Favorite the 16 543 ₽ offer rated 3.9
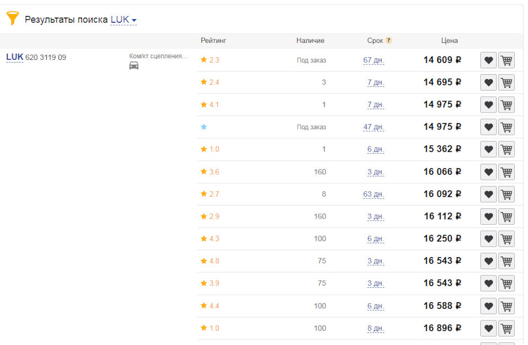528x345 pixels. pos(488,283)
